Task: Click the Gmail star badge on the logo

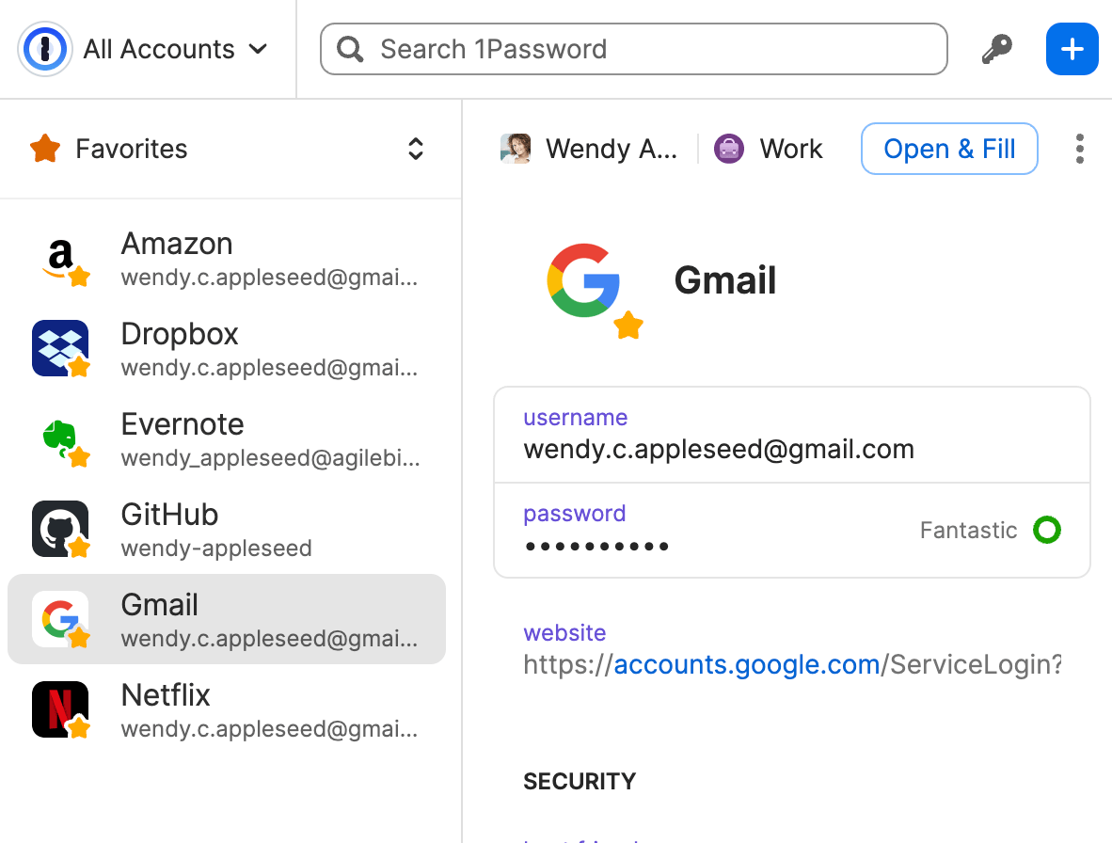Action: coord(628,326)
